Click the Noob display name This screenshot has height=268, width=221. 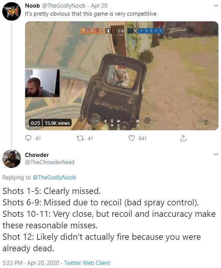click(32, 6)
